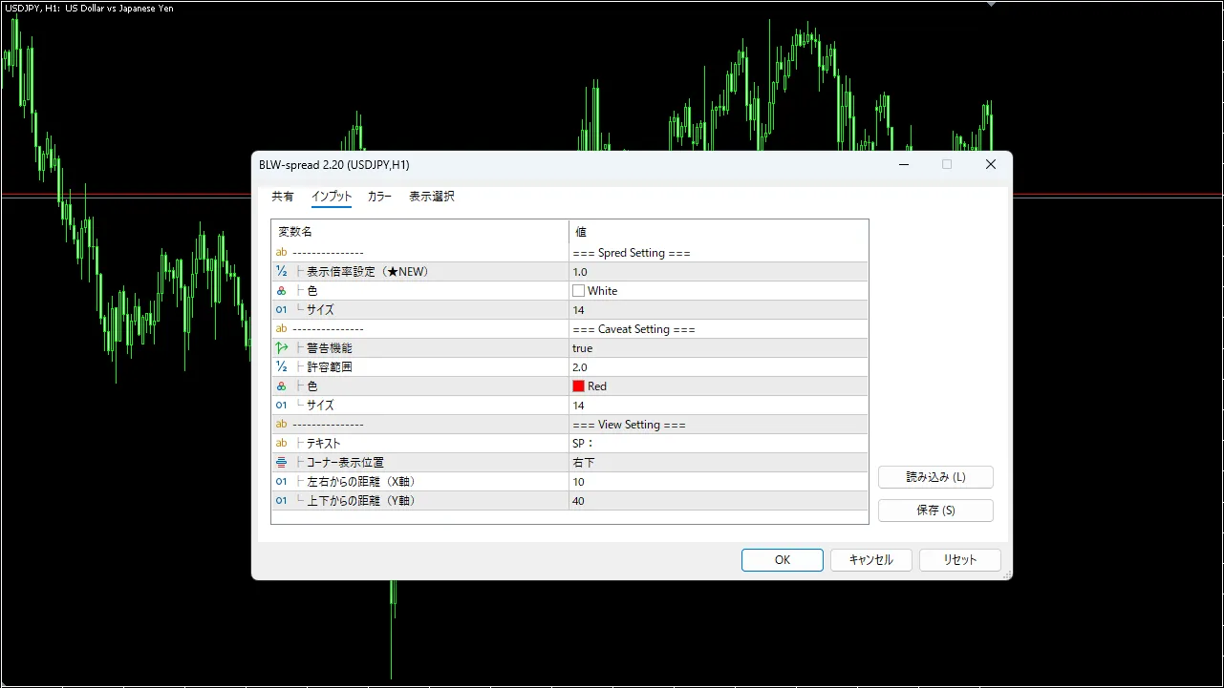Click the fraction icon beside 許容範囲
The height and width of the screenshot is (688, 1224).
(281, 367)
